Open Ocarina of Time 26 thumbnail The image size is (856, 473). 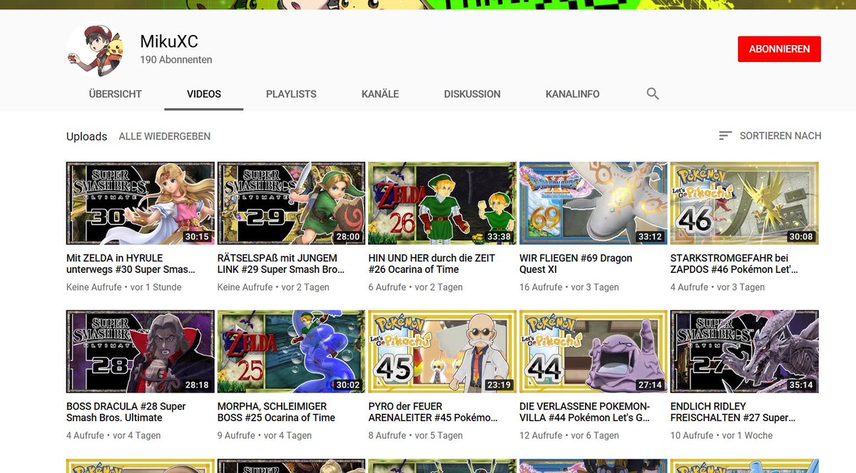pos(442,203)
